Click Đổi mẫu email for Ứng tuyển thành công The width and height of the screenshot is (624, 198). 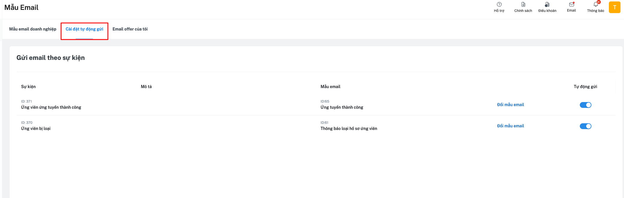click(x=510, y=105)
